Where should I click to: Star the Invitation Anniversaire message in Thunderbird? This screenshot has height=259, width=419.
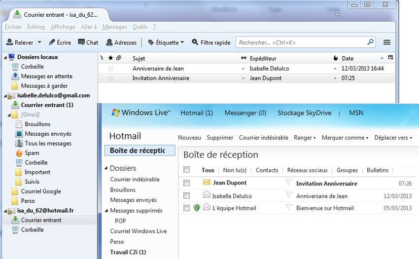(x=110, y=78)
